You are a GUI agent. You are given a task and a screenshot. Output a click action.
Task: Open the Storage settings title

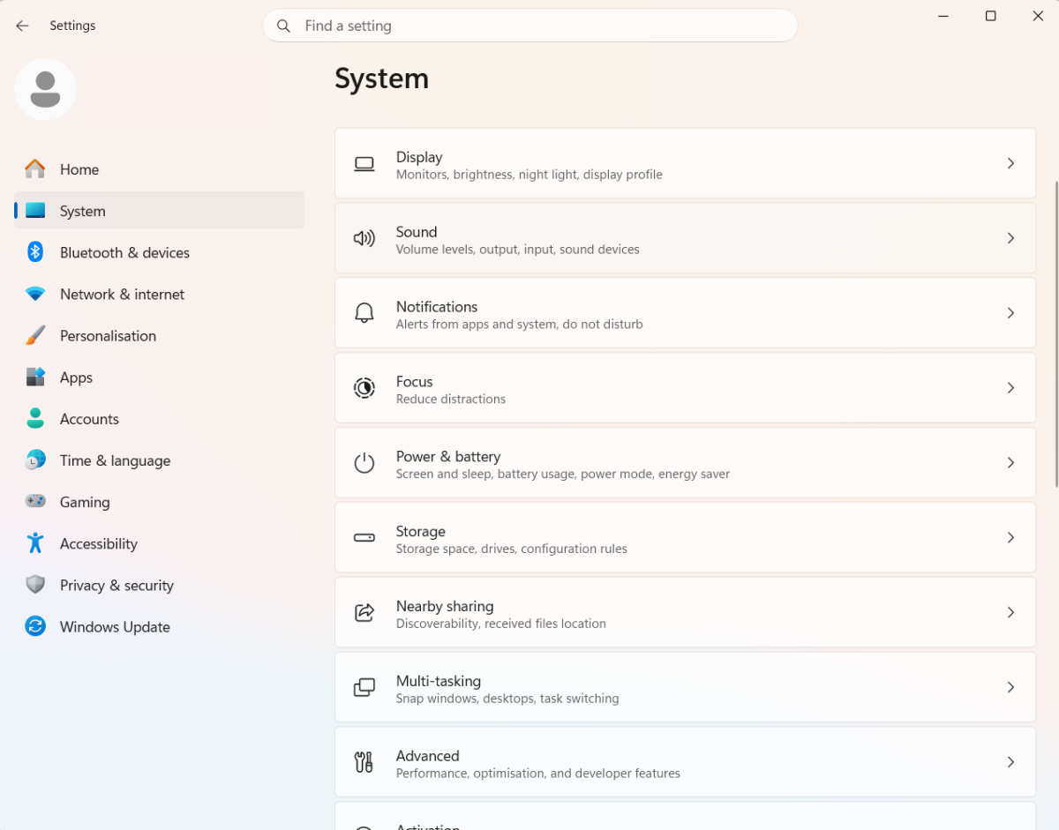(420, 531)
